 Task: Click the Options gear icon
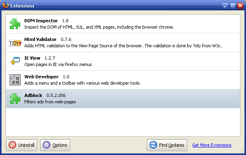46,145
